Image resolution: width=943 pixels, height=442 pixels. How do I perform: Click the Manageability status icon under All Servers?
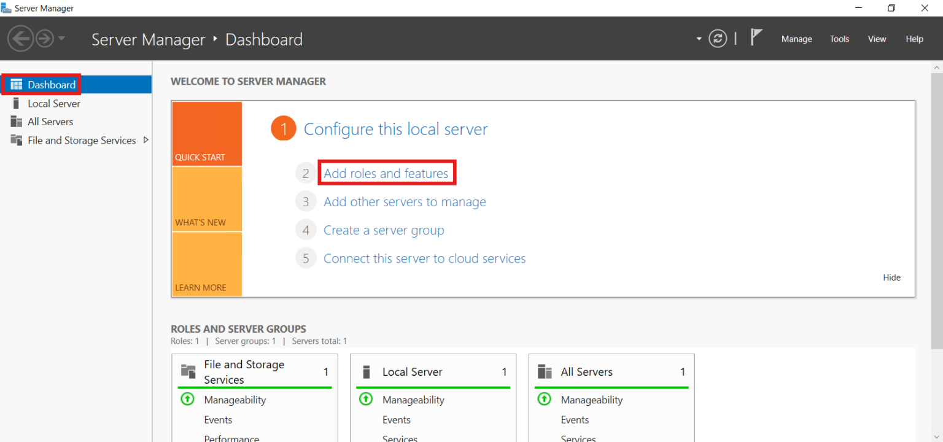(544, 399)
